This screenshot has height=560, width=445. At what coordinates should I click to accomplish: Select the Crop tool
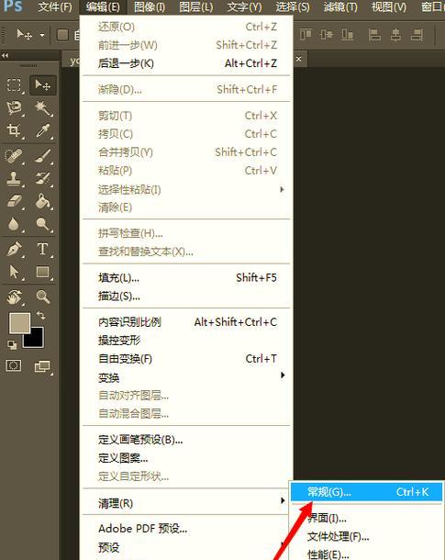coord(15,130)
